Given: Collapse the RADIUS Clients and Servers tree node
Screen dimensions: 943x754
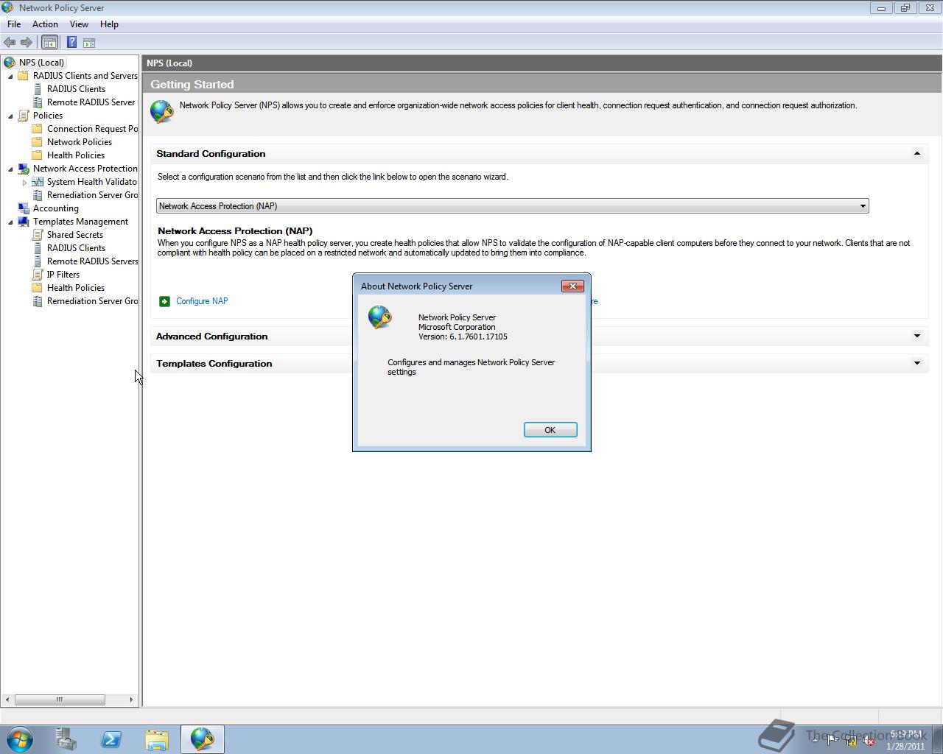Looking at the screenshot, I should 10,76.
